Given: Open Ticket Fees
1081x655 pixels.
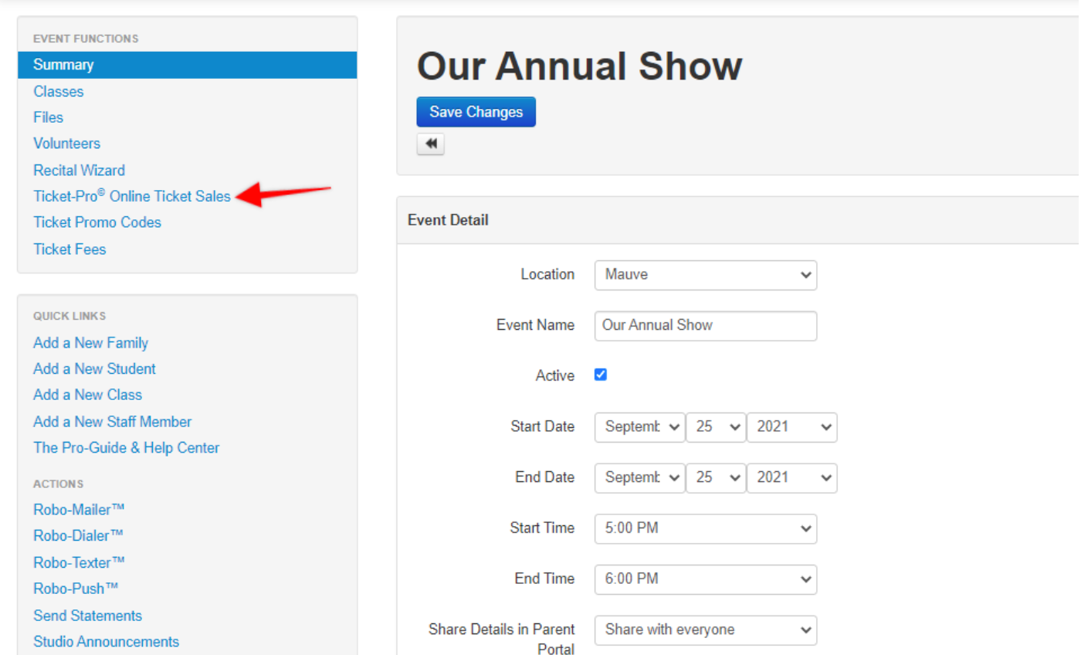Looking at the screenshot, I should click(69, 249).
